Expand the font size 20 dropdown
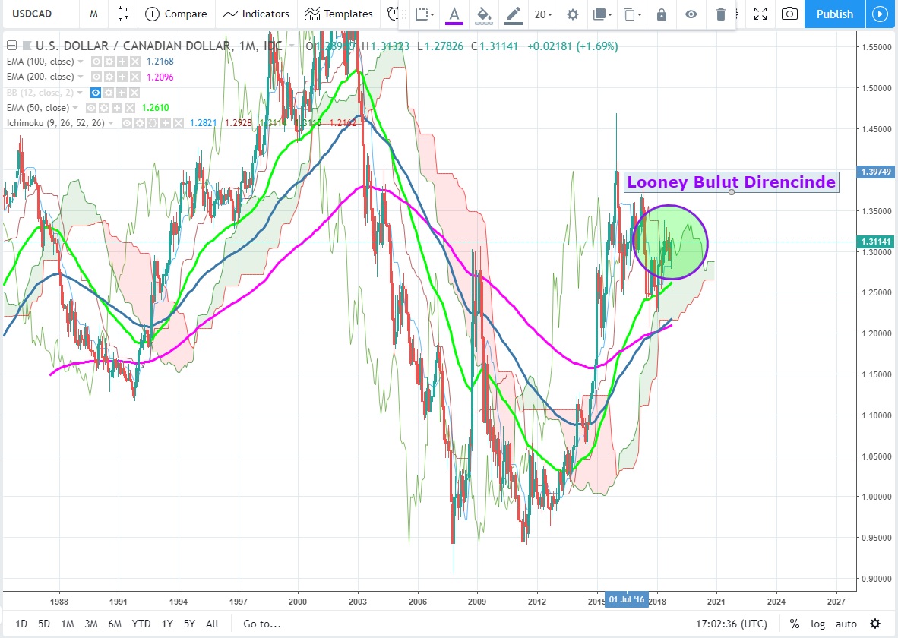 [x=542, y=14]
